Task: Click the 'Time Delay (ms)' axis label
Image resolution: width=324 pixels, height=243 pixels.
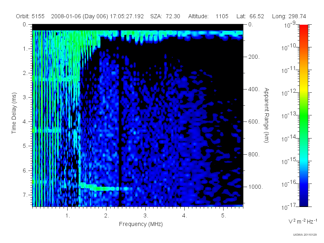Action: coord(14,113)
